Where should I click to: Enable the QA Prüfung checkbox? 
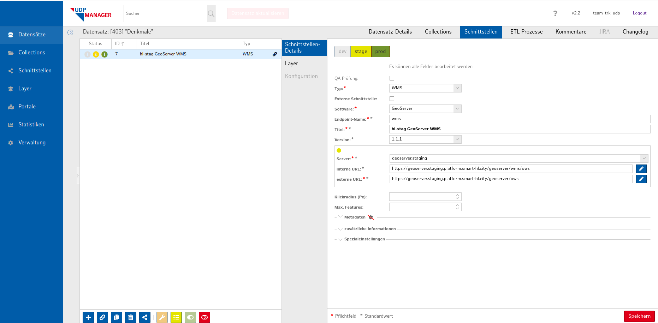(392, 78)
